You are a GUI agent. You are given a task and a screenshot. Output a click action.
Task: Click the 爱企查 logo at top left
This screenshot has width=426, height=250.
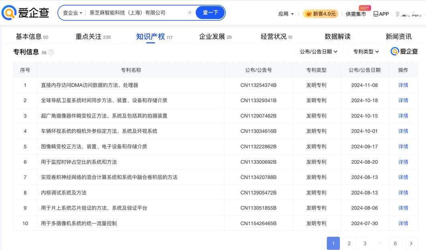(x=25, y=13)
